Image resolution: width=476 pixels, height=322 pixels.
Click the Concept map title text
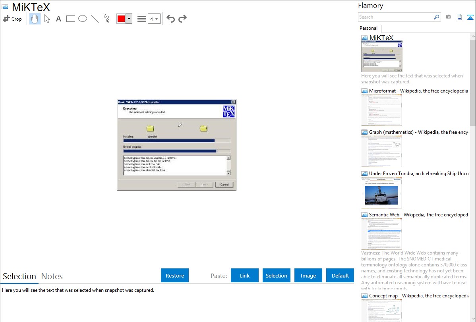pos(419,295)
